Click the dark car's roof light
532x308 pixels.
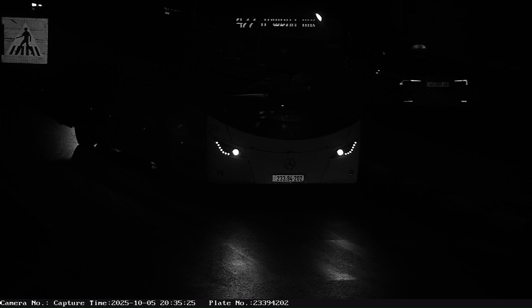418,47
